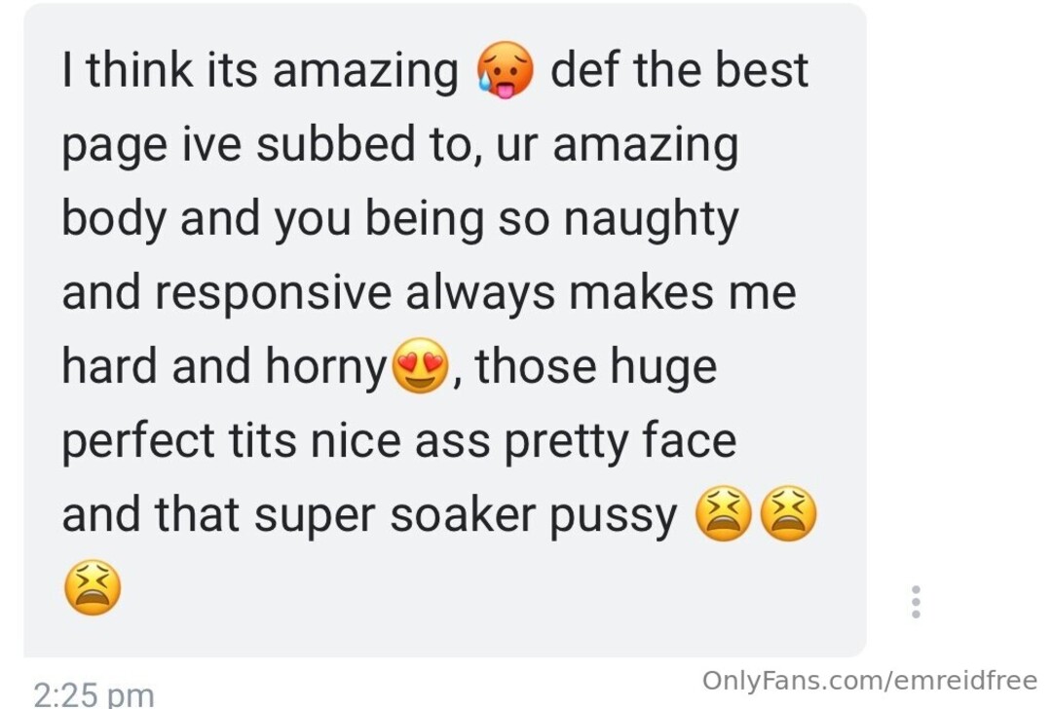
Task: Select the phrase "def the best"
Action: (x=680, y=70)
